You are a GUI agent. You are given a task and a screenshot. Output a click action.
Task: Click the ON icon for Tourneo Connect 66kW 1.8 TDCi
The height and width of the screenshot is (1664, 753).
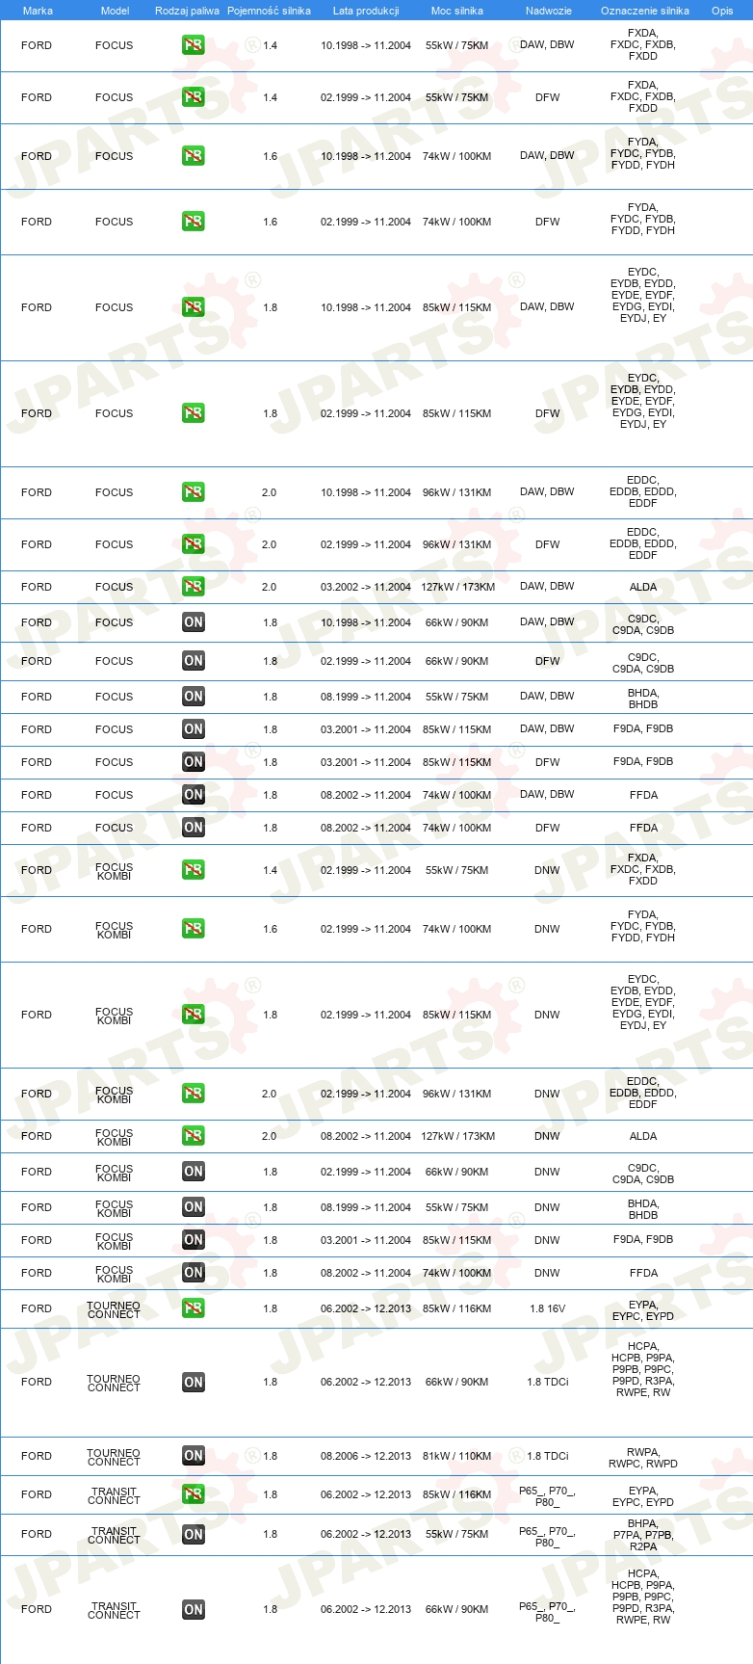[x=194, y=1382]
